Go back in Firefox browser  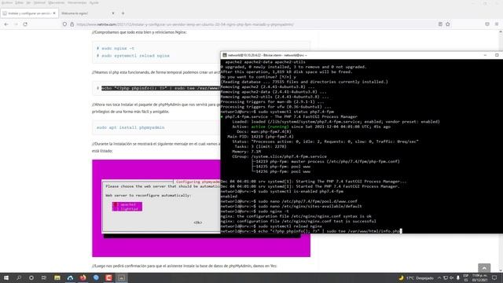point(6,24)
